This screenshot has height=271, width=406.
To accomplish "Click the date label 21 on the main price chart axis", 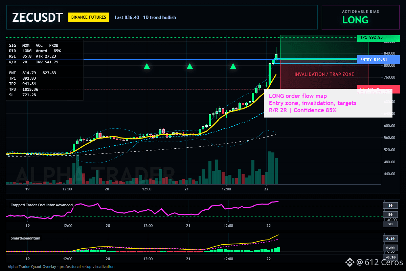I will [x=186, y=189].
